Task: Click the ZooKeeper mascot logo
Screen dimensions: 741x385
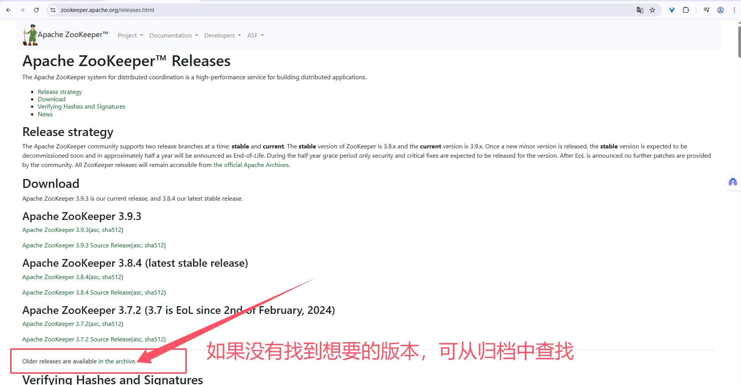Action: coord(30,35)
